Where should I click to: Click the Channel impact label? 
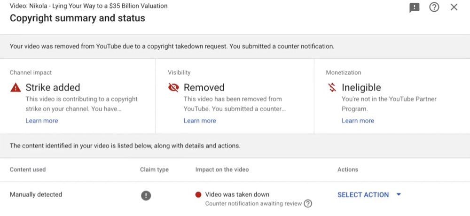pyautogui.click(x=31, y=72)
